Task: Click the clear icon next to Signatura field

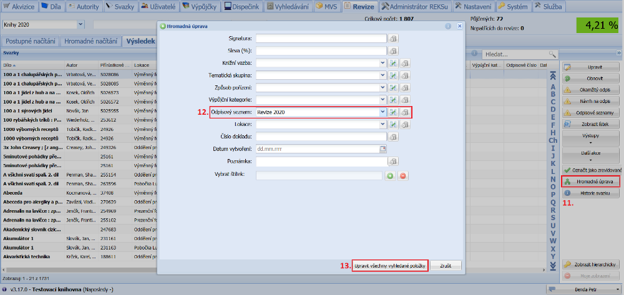Action: tap(394, 38)
